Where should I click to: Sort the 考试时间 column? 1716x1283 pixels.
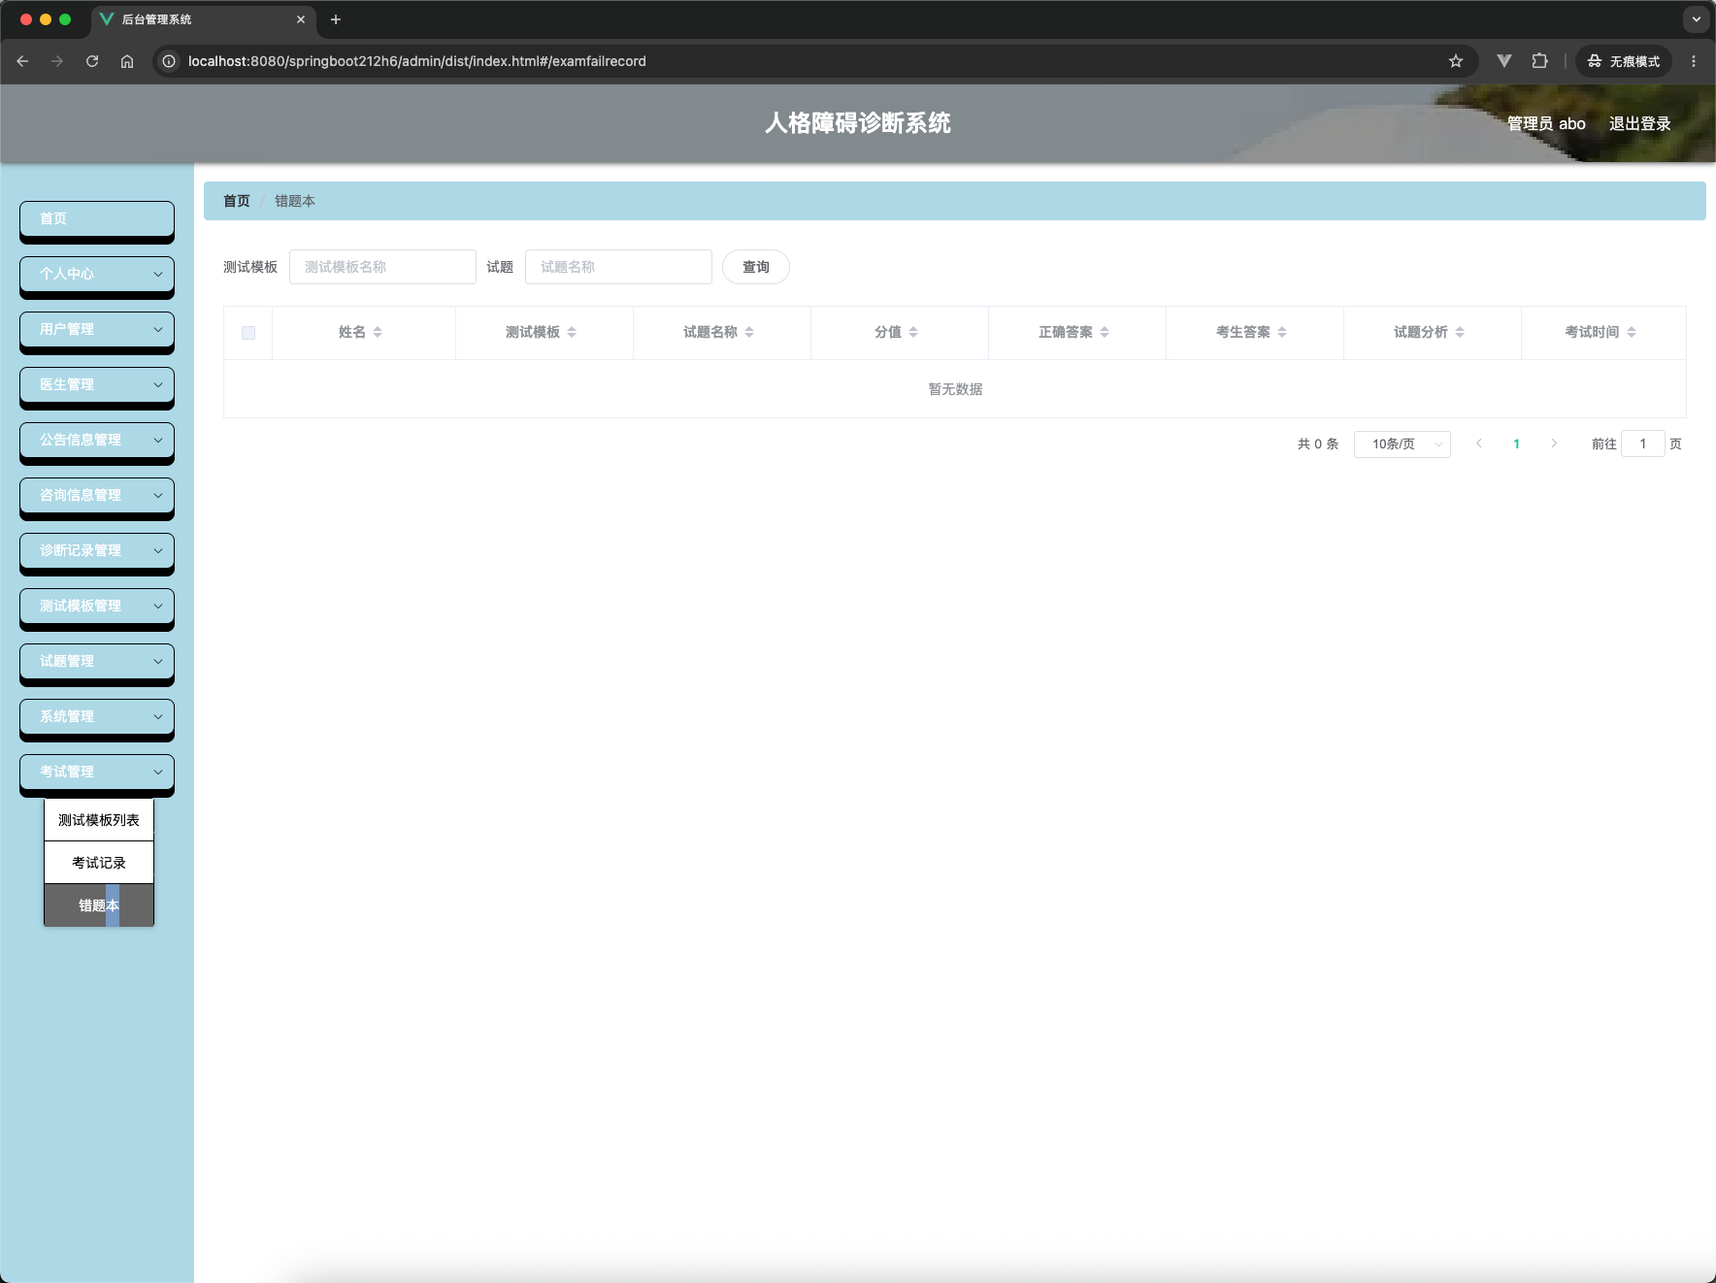[x=1632, y=332]
